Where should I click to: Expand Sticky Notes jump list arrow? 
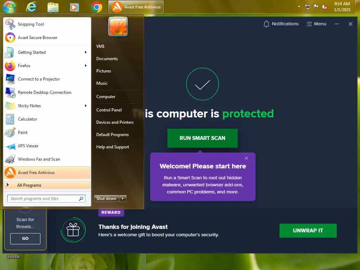86,105
